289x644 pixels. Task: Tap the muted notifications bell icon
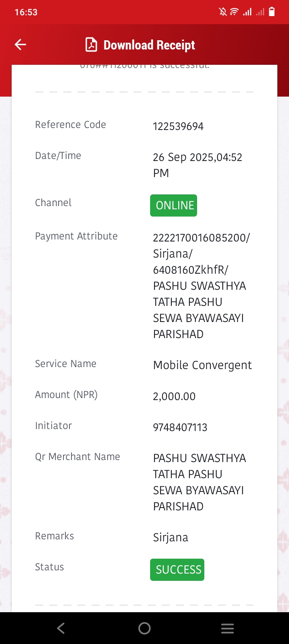[223, 12]
